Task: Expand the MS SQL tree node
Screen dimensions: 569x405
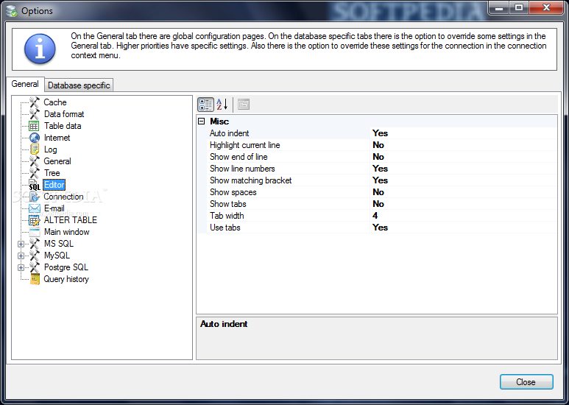Action: (21, 244)
